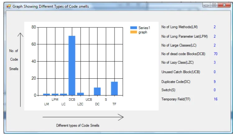This screenshot has height=135, width=233.
Task: Click the tall DCB bar in chart
Action: click(72, 66)
